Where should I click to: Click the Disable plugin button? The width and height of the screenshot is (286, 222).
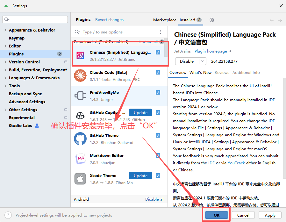(187, 61)
